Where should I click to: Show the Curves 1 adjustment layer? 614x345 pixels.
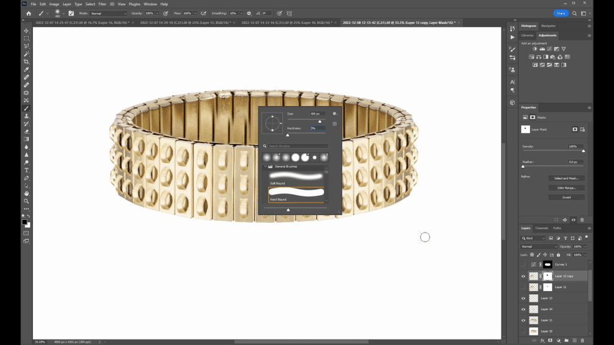click(x=523, y=264)
